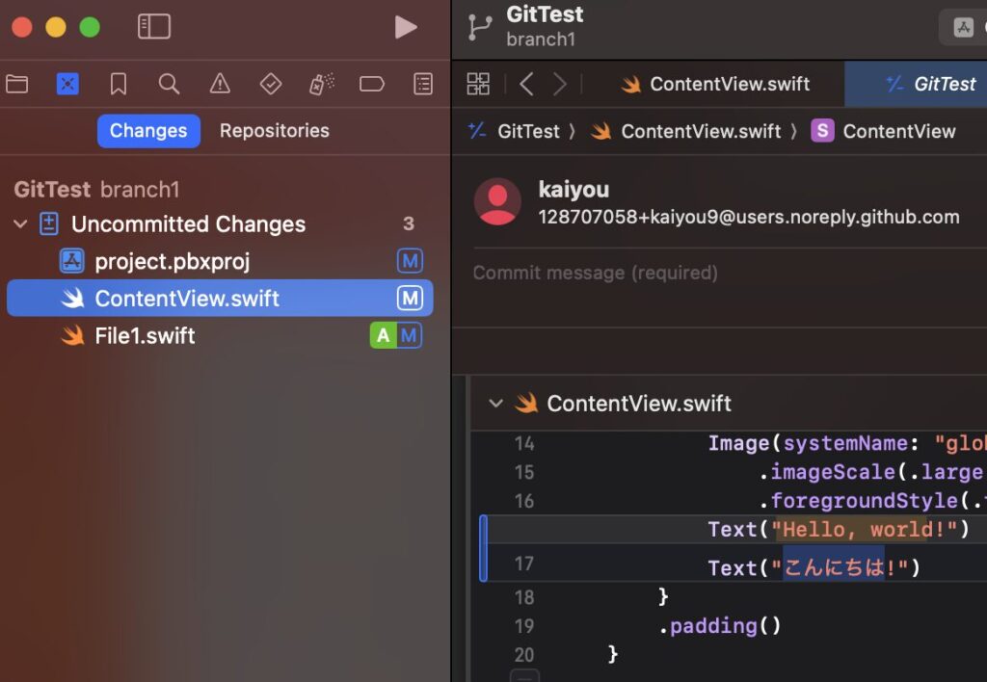
Task: Open the GitTest changes editor tab
Action: 916,84
